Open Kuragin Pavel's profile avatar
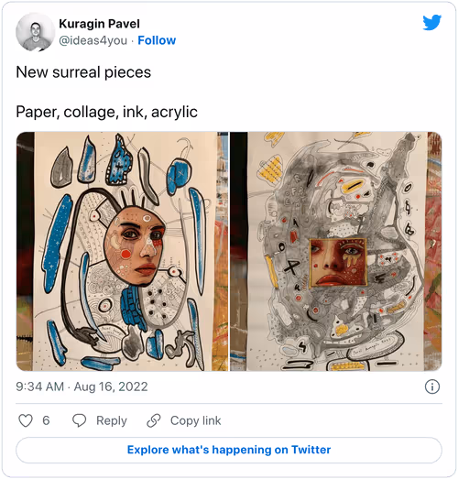This screenshot has height=479, width=458. click(35, 32)
